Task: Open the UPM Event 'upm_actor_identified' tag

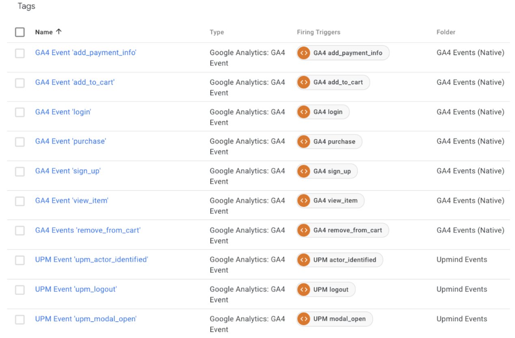Action: coord(92,259)
